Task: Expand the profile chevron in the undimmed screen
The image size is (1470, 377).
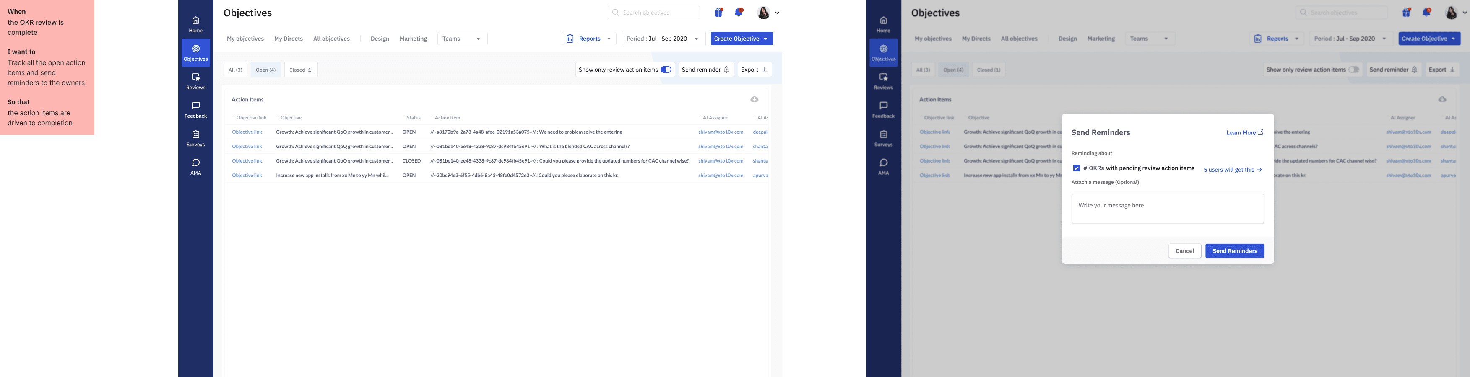Action: coord(777,13)
